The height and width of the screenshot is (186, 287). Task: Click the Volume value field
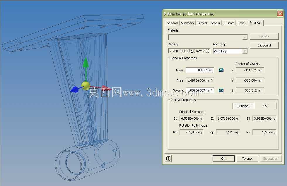tap(200, 90)
